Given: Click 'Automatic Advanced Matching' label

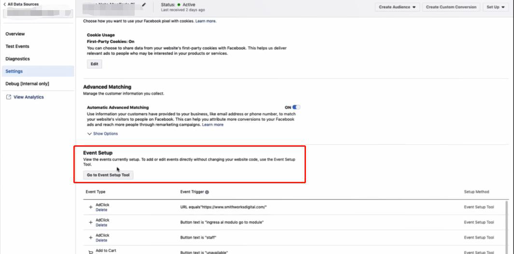Looking at the screenshot, I should [118, 107].
